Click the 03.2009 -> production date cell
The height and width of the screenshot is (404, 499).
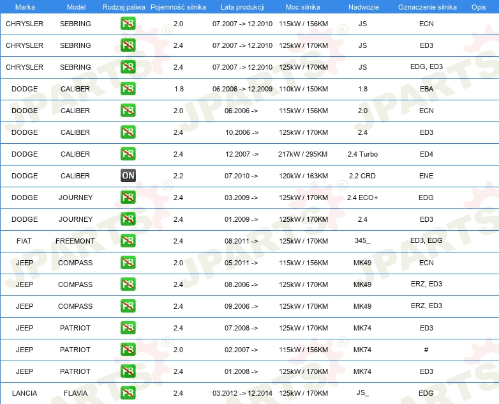[241, 198]
